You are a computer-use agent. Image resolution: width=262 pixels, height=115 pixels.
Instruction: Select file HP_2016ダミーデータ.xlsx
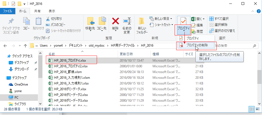[x=67, y=89]
